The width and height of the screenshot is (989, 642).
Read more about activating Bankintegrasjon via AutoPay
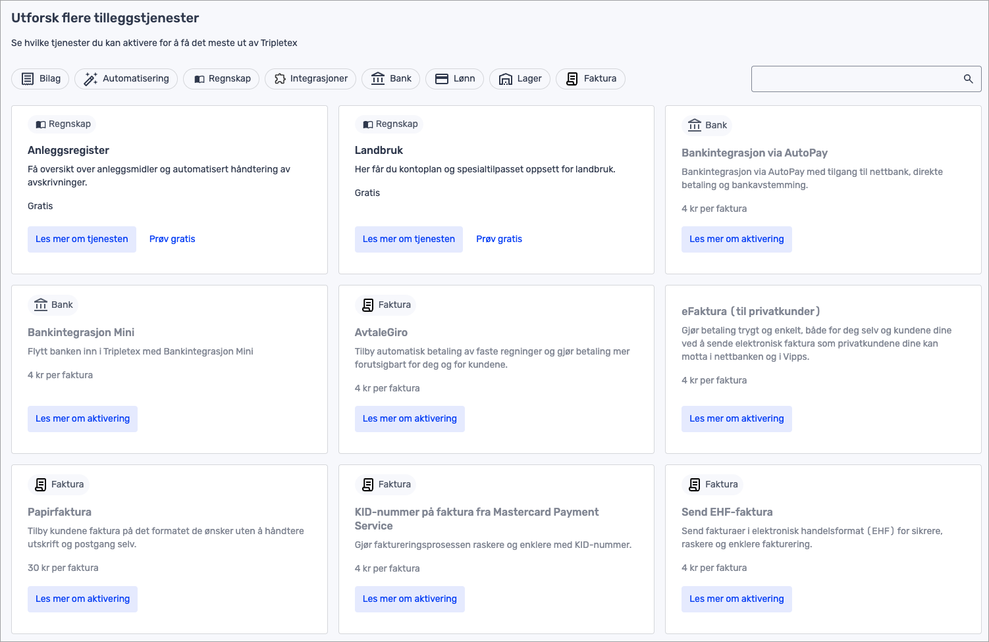tap(736, 239)
